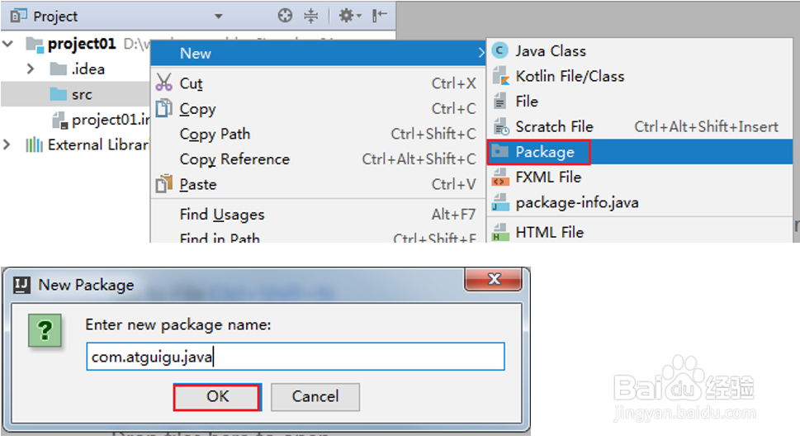
Task: Click the scissors Cut icon
Action: (x=164, y=83)
